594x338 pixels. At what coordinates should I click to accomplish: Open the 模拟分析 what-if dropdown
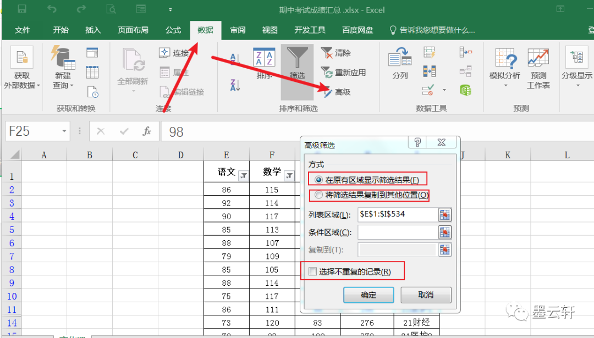504,68
